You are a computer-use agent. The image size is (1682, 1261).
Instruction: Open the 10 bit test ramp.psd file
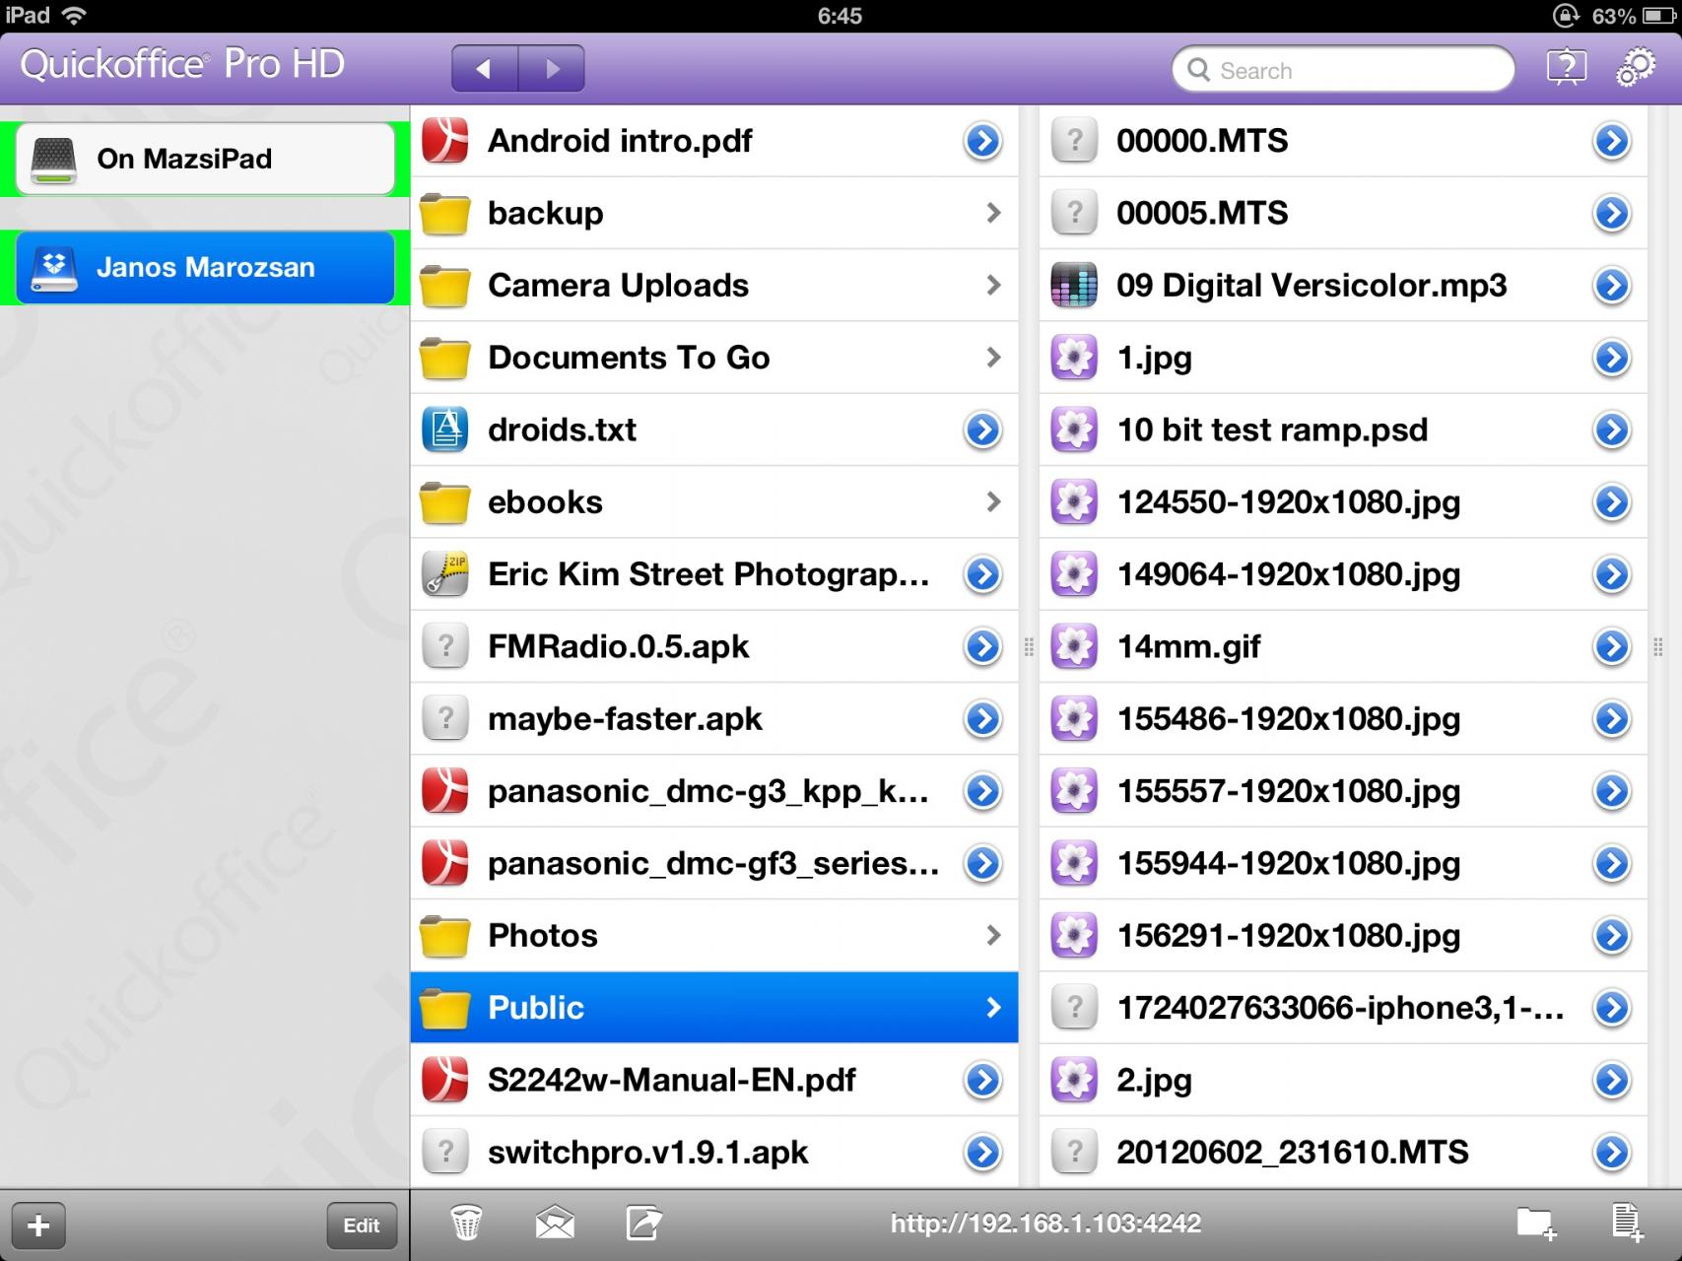(1343, 430)
